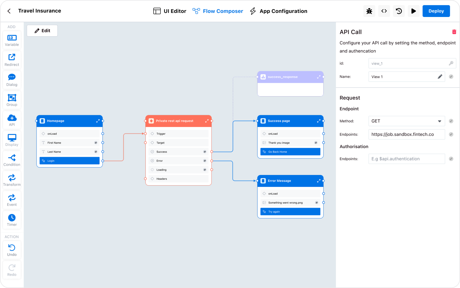Toggle the eye icon on the Error row
460x288 pixels.
pyautogui.click(x=205, y=161)
